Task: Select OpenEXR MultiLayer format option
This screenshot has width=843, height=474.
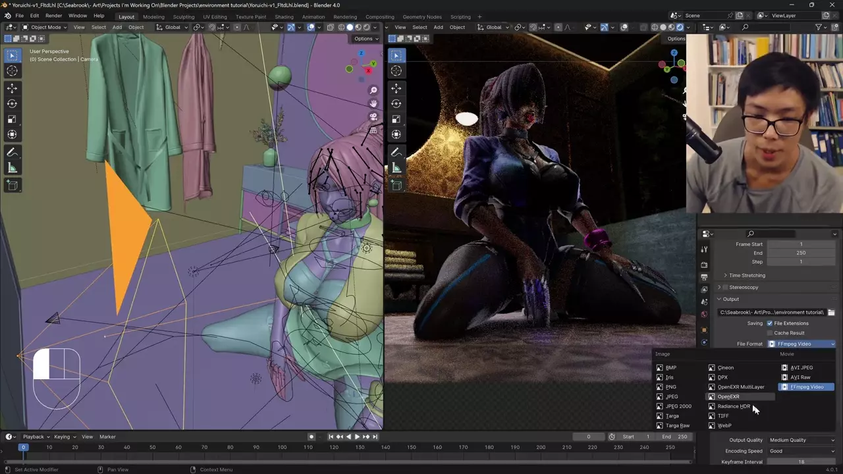Action: pyautogui.click(x=740, y=387)
